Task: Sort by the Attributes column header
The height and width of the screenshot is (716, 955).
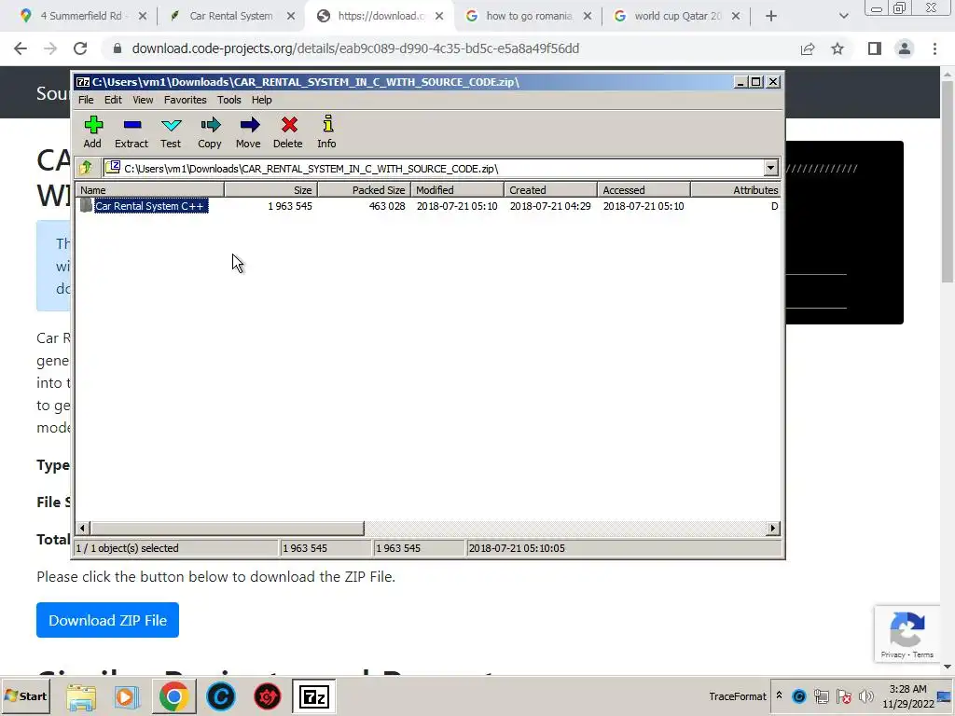Action: pos(736,190)
